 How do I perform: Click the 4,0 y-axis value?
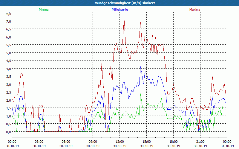[8, 69]
